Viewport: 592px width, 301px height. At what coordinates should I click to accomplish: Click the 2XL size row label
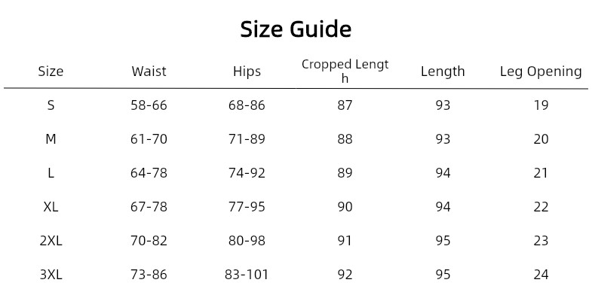(51, 241)
